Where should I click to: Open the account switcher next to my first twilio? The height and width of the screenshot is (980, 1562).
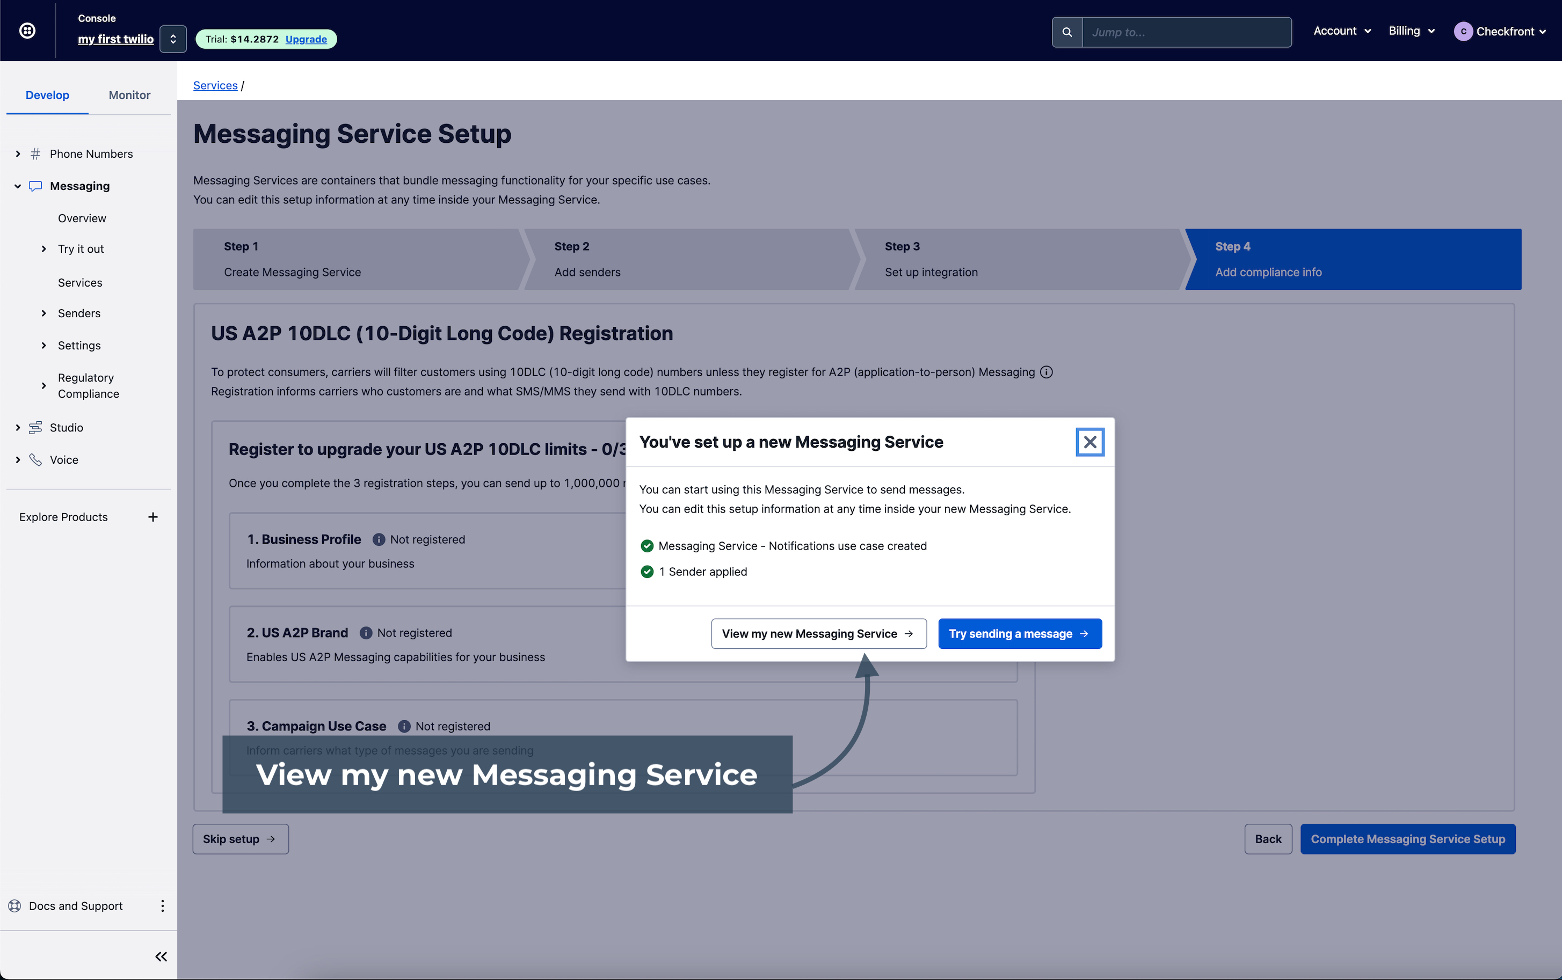click(x=173, y=39)
